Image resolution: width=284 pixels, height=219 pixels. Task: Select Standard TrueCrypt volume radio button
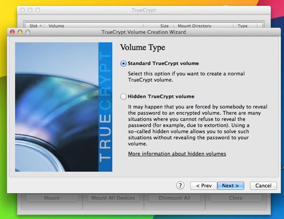pos(123,63)
